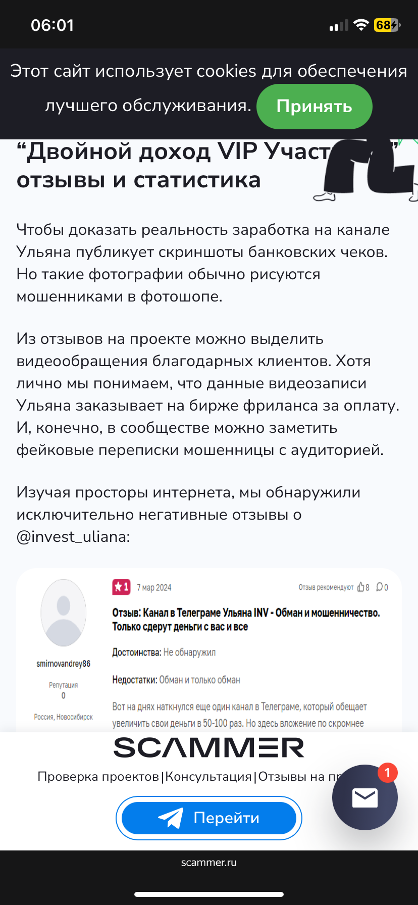
Task: Open the smirnovandrey86 username link
Action: click(x=64, y=664)
